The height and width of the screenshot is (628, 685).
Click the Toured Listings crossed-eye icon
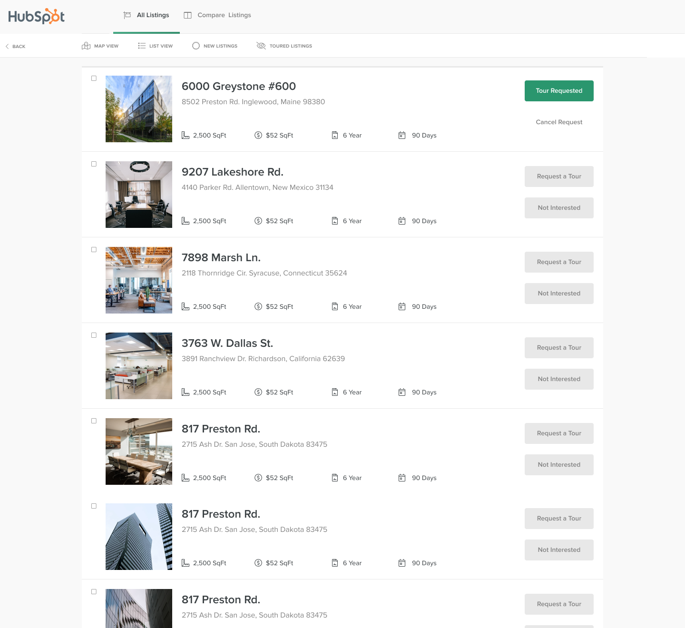tap(261, 46)
